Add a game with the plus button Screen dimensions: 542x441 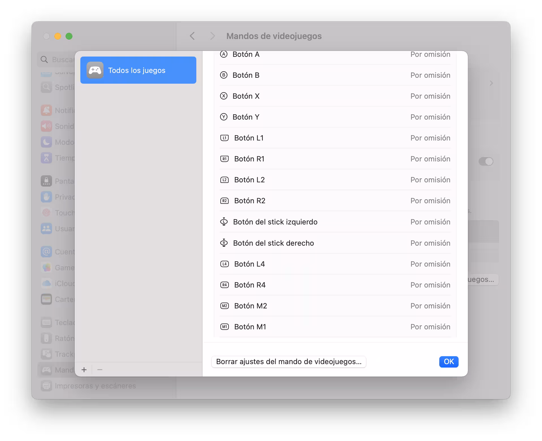tap(84, 369)
